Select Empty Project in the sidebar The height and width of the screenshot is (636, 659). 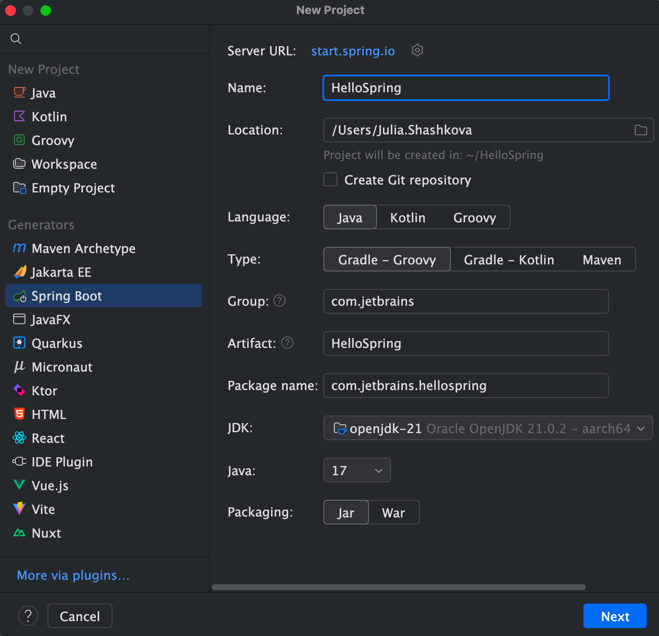point(104,188)
